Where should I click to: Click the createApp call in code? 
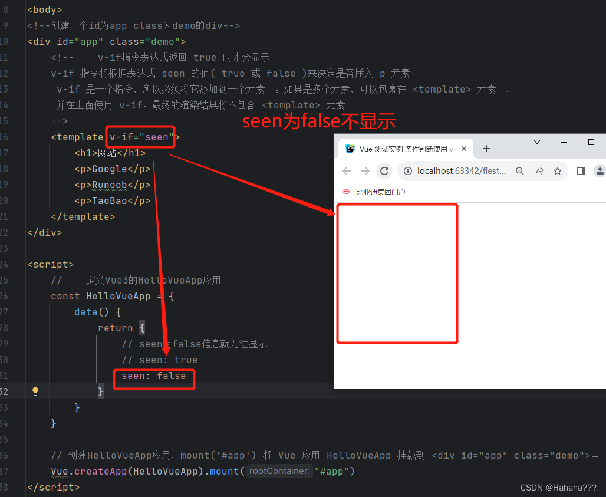click(100, 471)
